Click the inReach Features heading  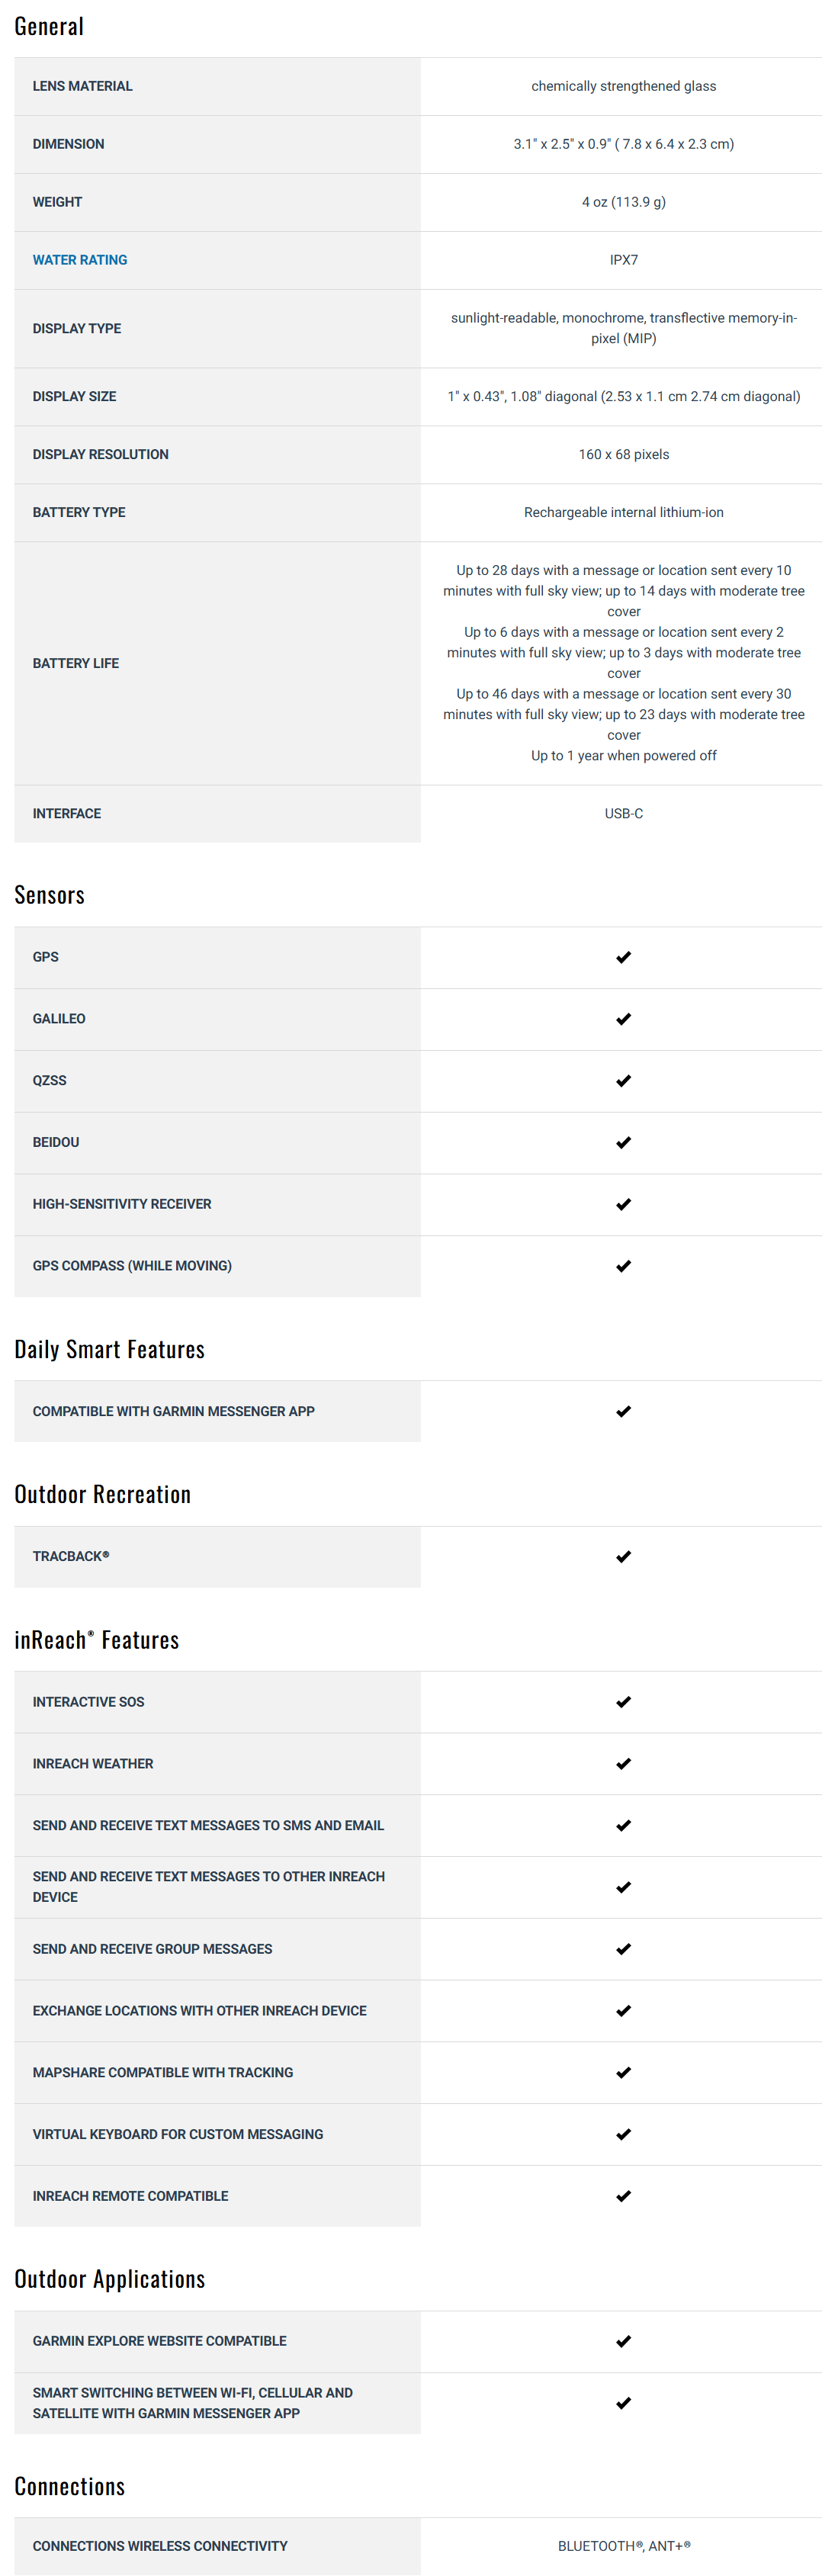tap(96, 1640)
